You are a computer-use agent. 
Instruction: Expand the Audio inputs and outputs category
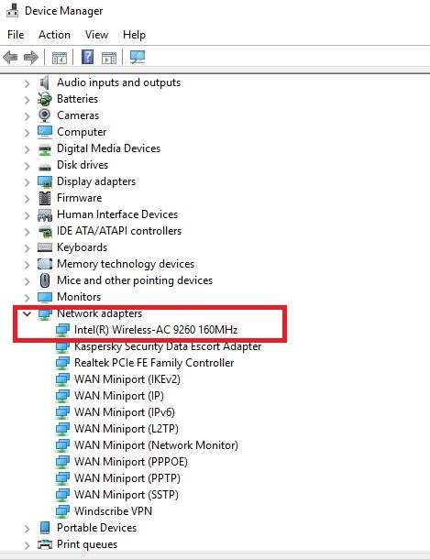(28, 83)
